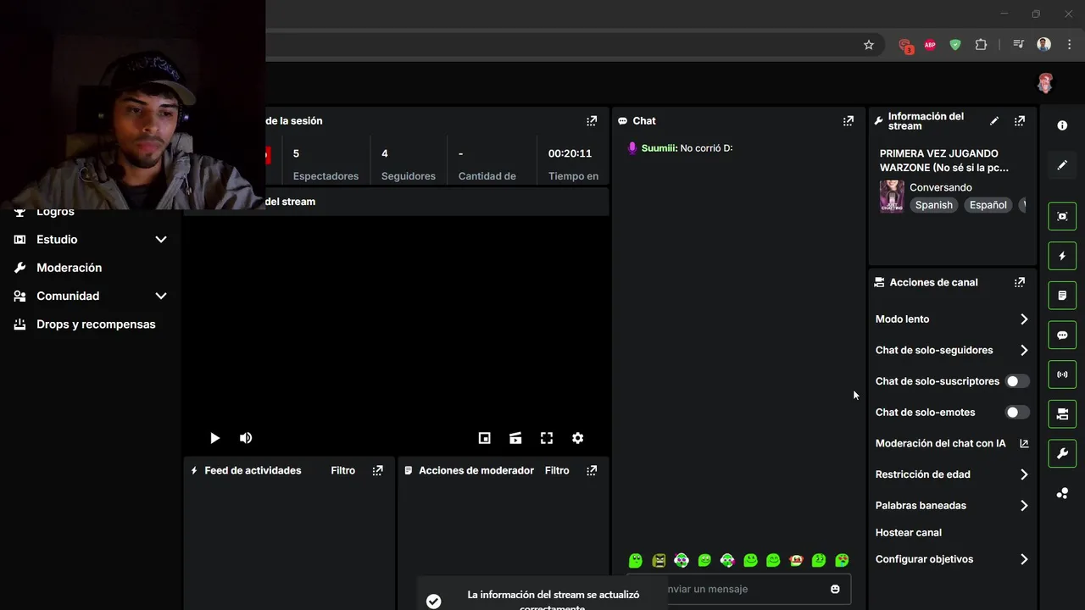
Task: Bookmark the page with the star icon
Action: click(869, 45)
